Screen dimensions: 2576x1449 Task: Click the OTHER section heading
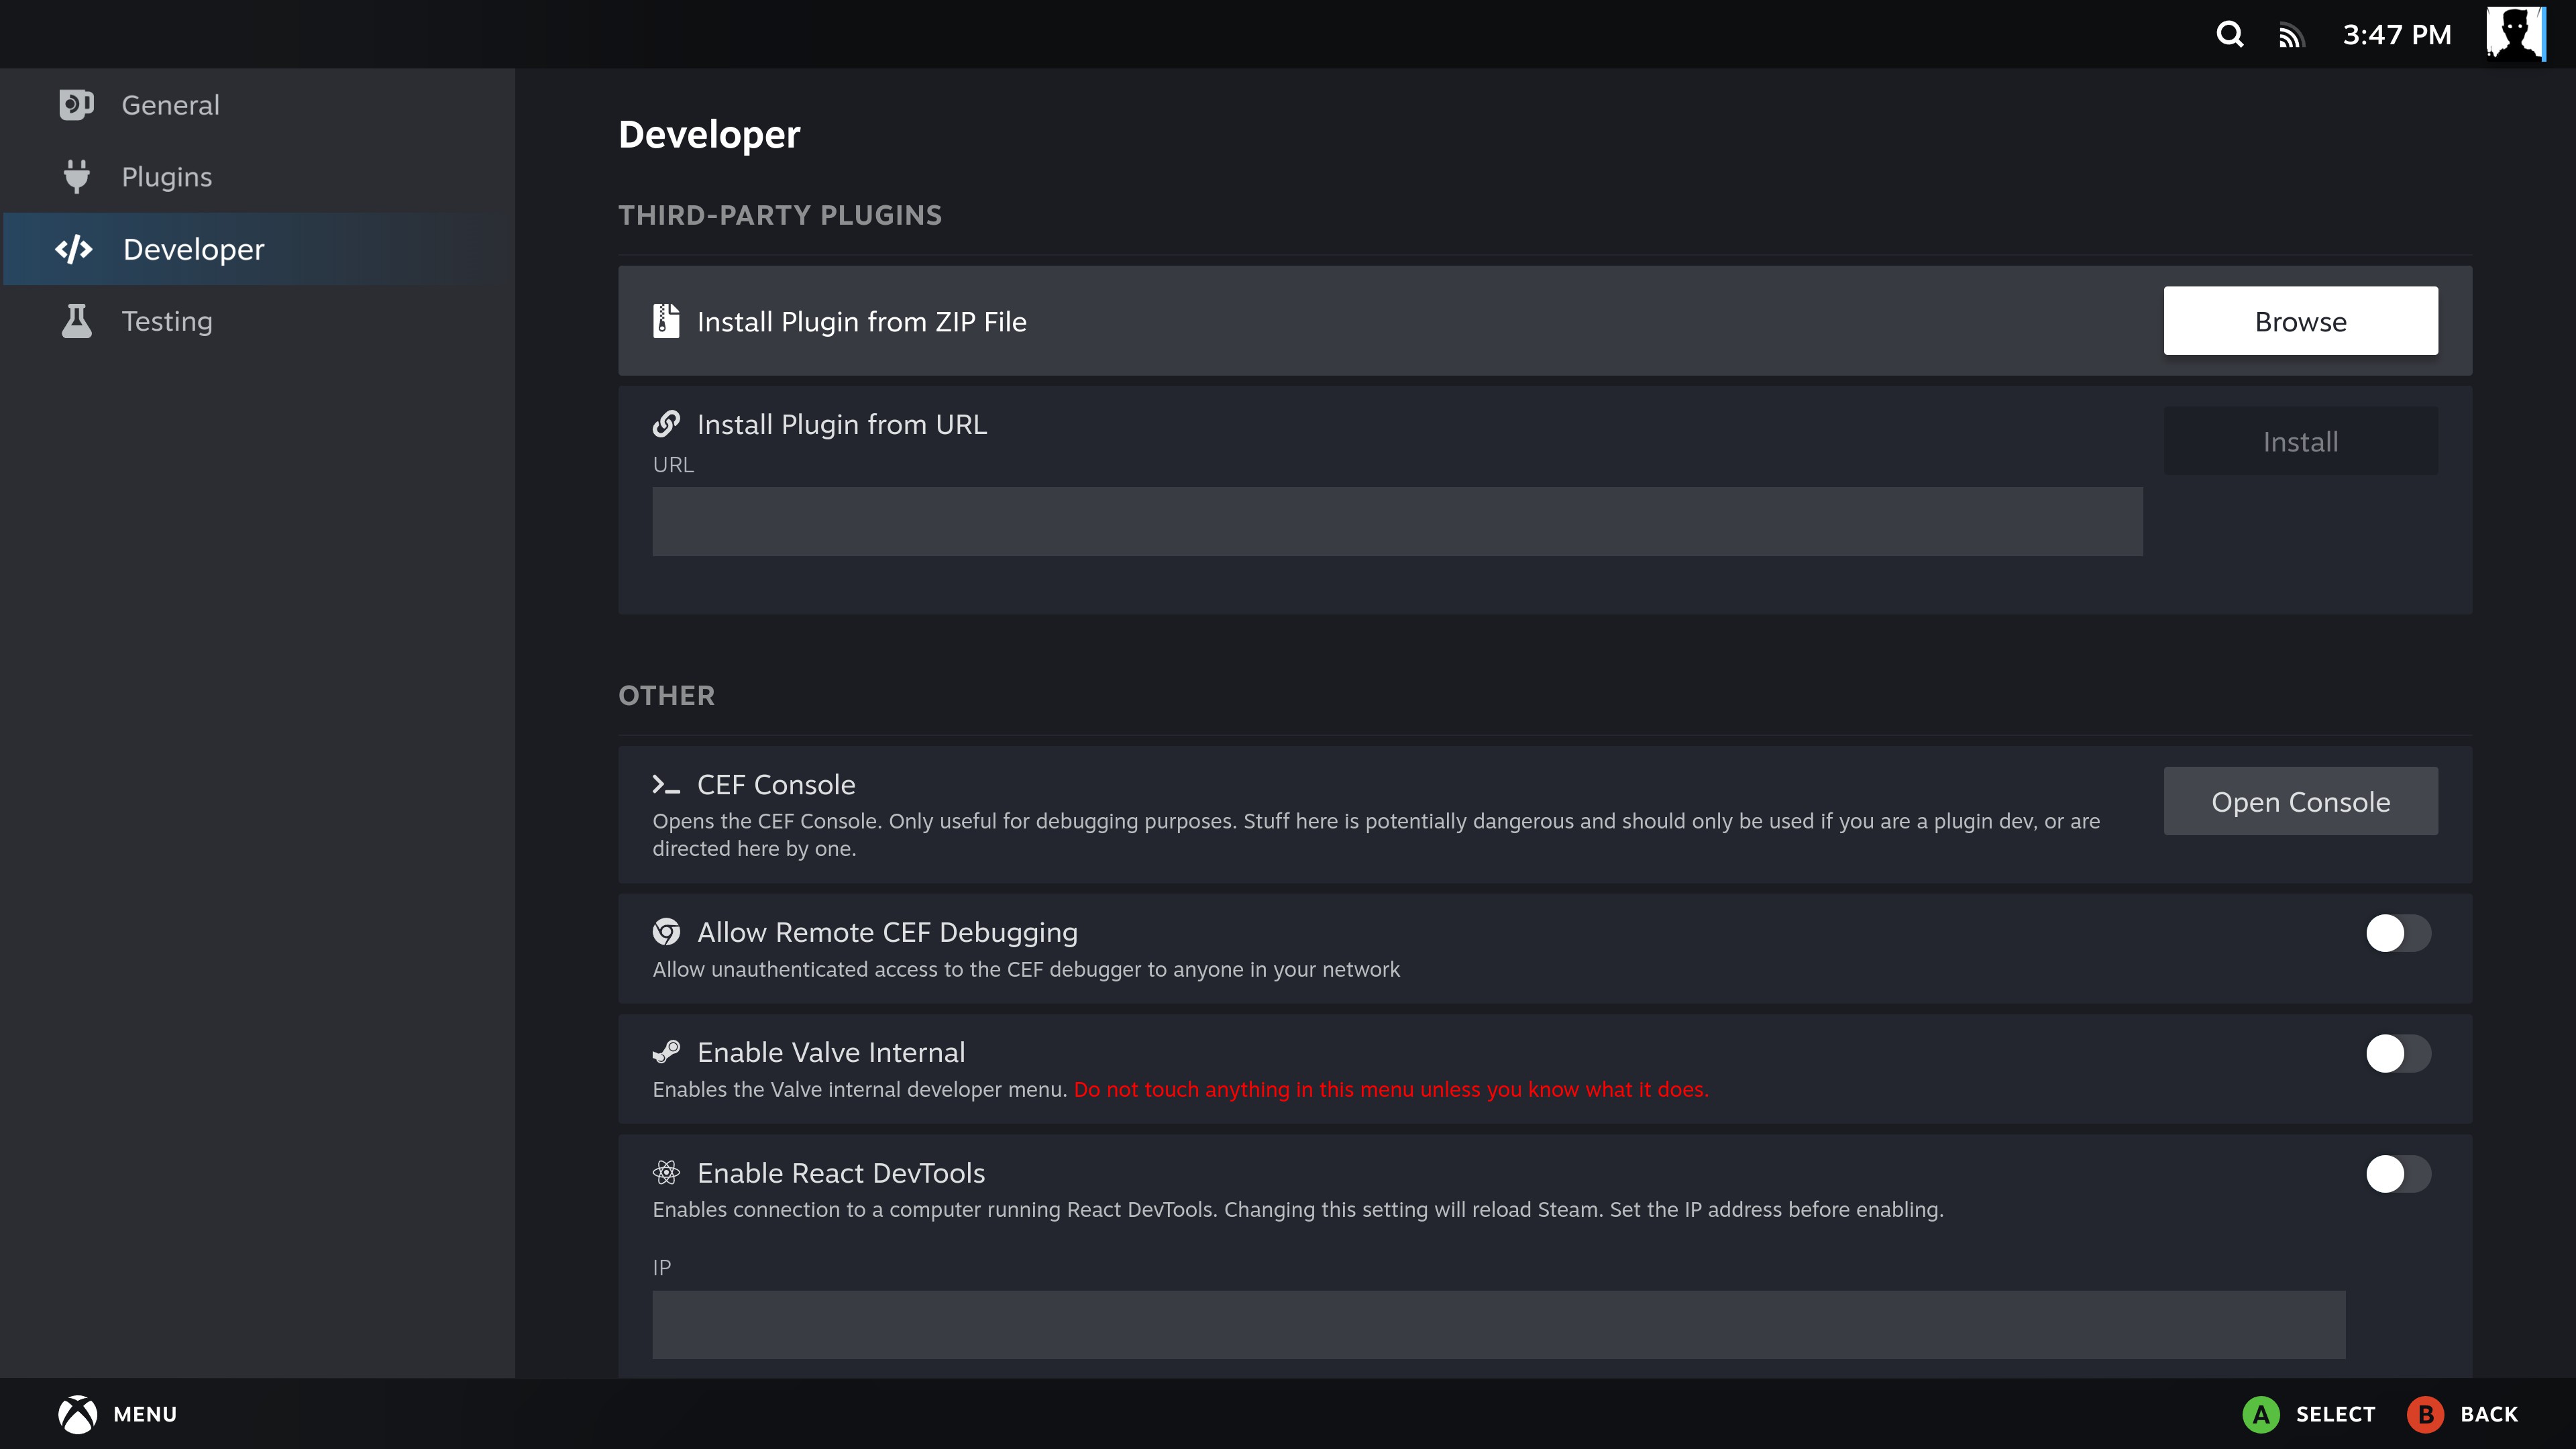666,695
